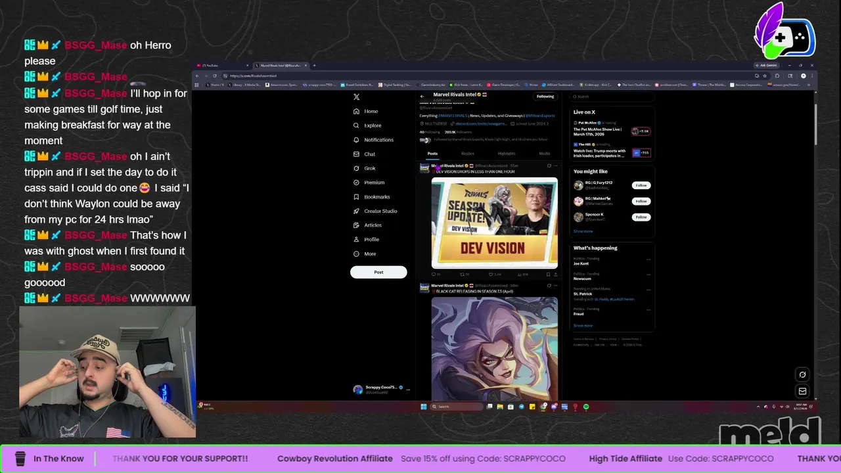Switch to the Media tab
This screenshot has height=473, width=841.
pos(545,154)
